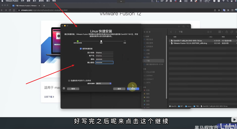Open the 虚拟机 menu
This screenshot has height=129, width=237.
tap(41, 1)
